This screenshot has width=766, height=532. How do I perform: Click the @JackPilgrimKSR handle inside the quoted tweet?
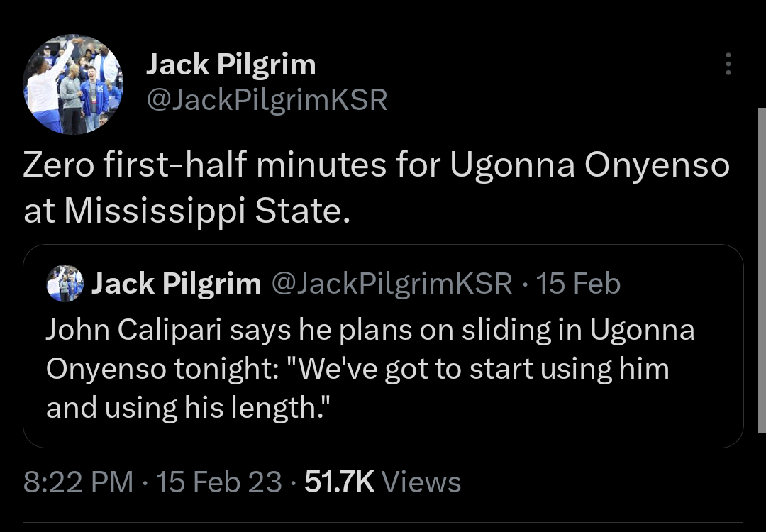392,284
